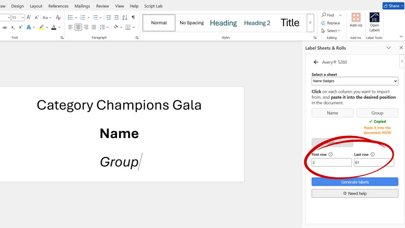
Task: Open the Bullets dropdown arrow
Action: (x=76, y=18)
